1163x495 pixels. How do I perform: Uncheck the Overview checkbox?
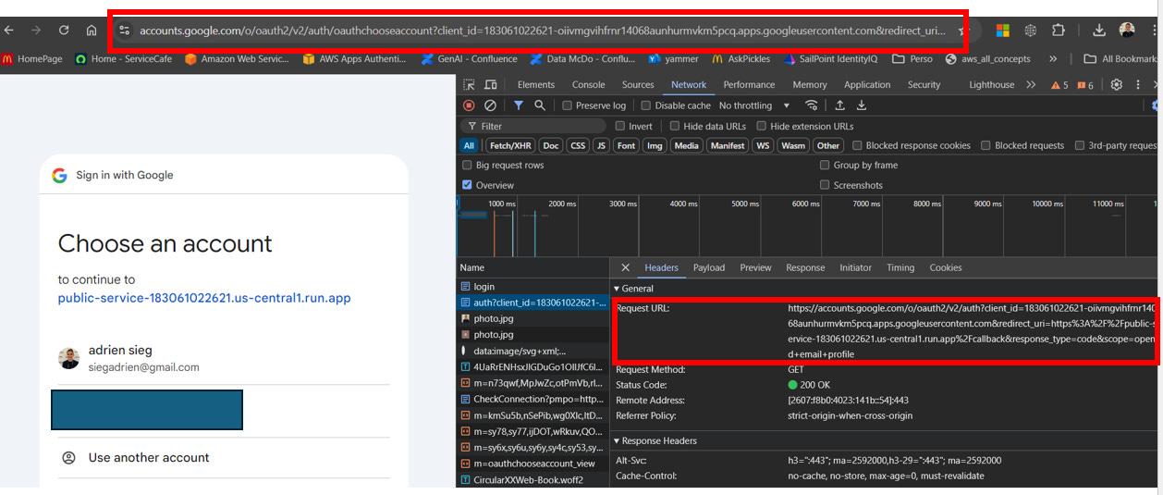pyautogui.click(x=467, y=185)
